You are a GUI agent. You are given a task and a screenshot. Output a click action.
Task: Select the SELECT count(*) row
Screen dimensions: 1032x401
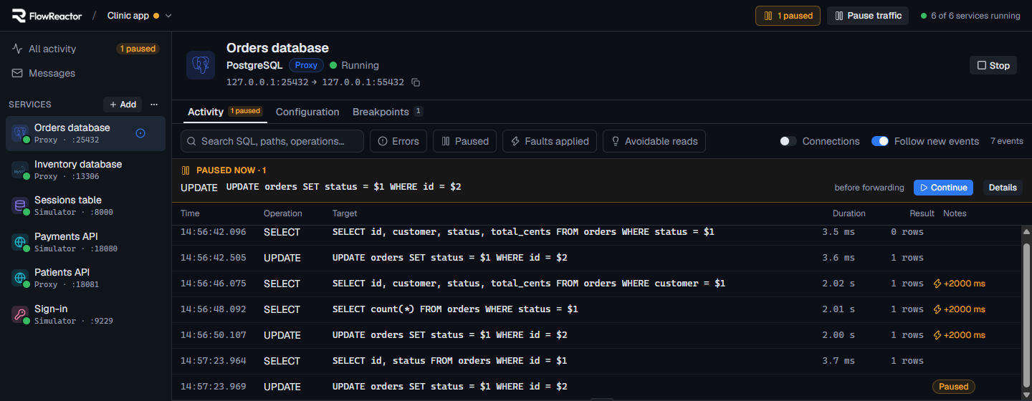[597, 309]
